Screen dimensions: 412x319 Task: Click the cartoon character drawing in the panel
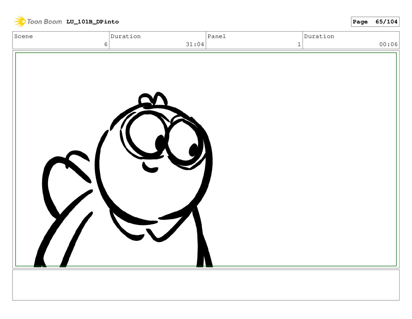coord(127,180)
